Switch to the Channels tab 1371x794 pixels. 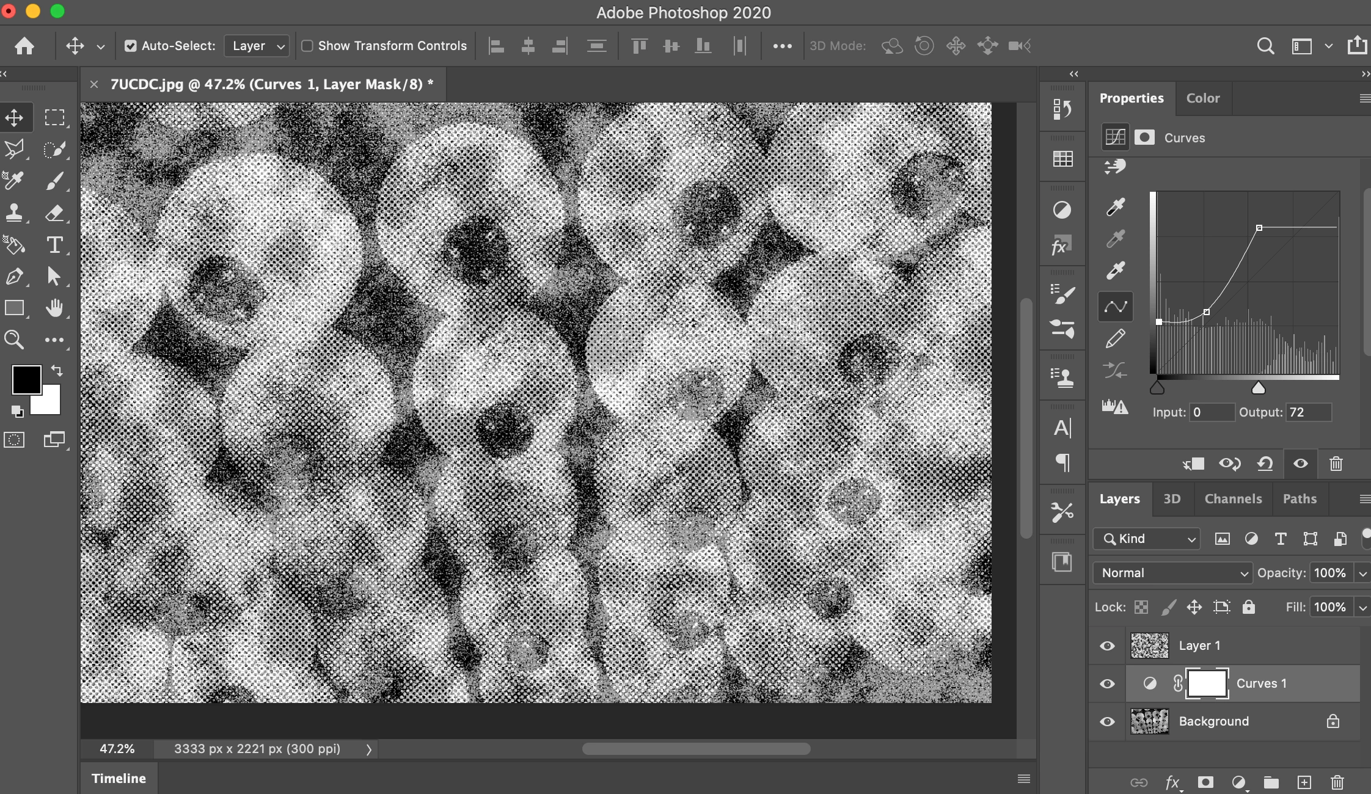coord(1233,499)
